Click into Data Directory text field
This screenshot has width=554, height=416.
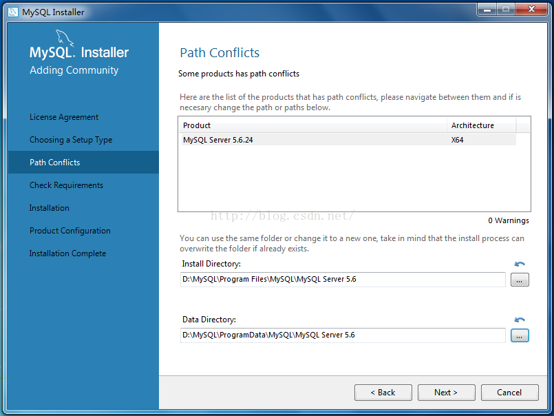[x=342, y=335]
